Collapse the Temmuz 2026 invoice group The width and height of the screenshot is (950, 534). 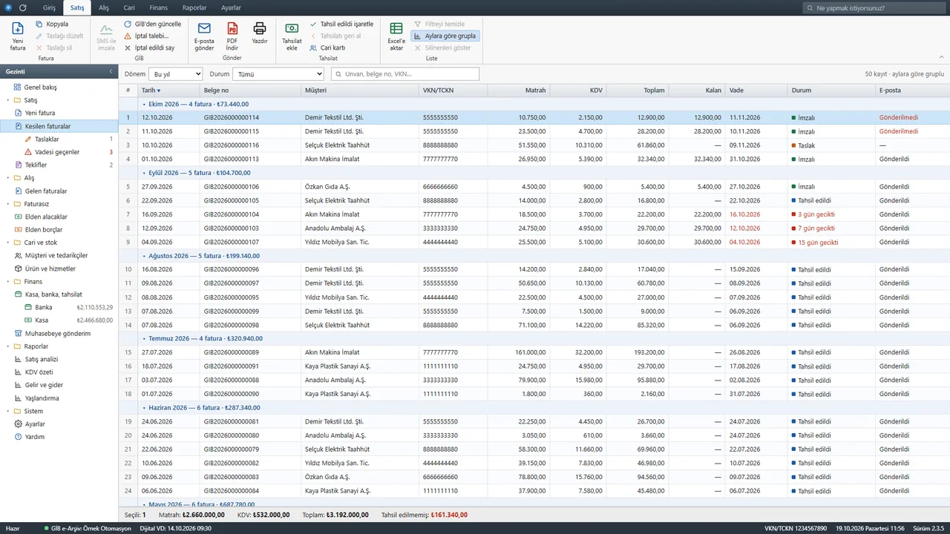144,338
